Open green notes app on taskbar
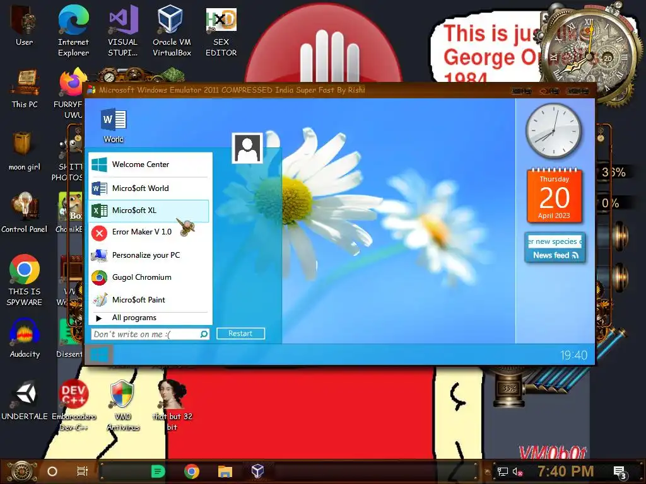646x484 pixels. click(158, 471)
